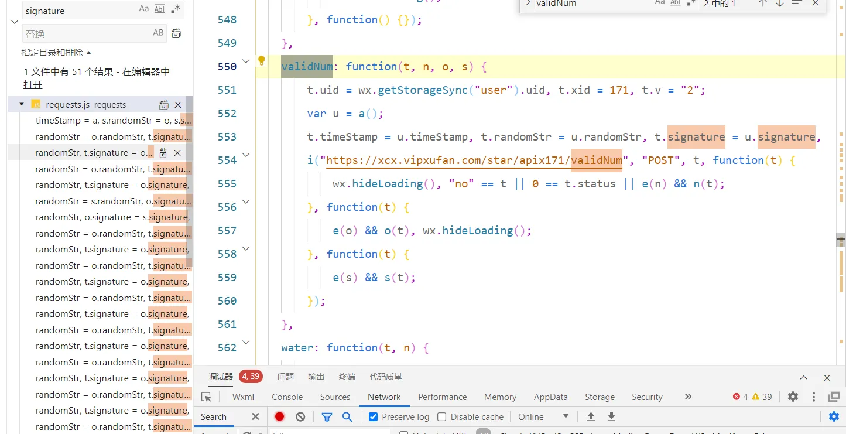
Task: Stop recording network log
Action: point(279,416)
